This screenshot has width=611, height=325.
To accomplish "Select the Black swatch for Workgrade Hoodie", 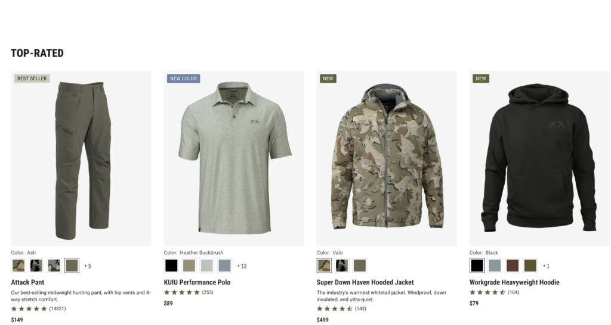I will (x=477, y=265).
